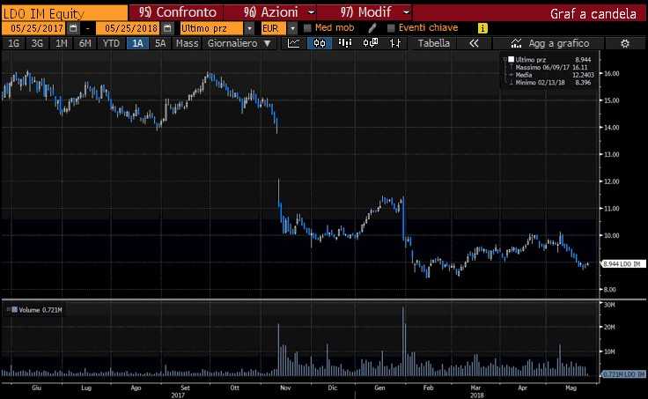Image resolution: width=648 pixels, height=399 pixels.
Task: Open the Giornaliero periodicity dropdown
Action: click(239, 43)
